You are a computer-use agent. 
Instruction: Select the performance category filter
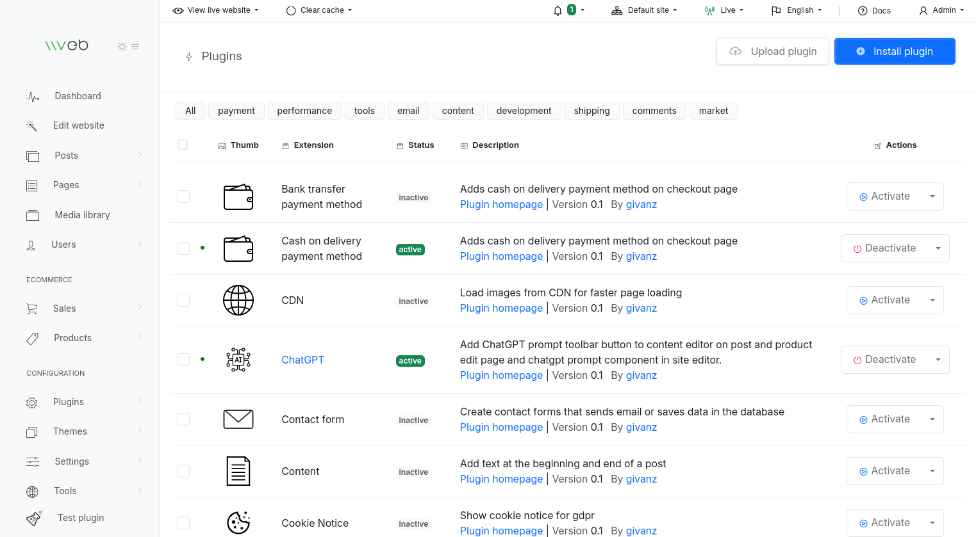point(305,111)
